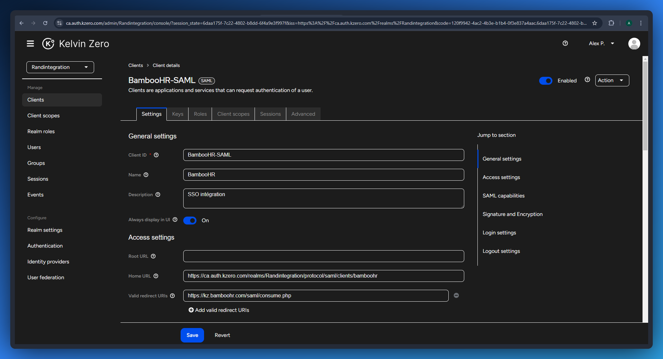Click the Kelvin Zero logo
Viewport: 663px width, 359px height.
(x=76, y=44)
